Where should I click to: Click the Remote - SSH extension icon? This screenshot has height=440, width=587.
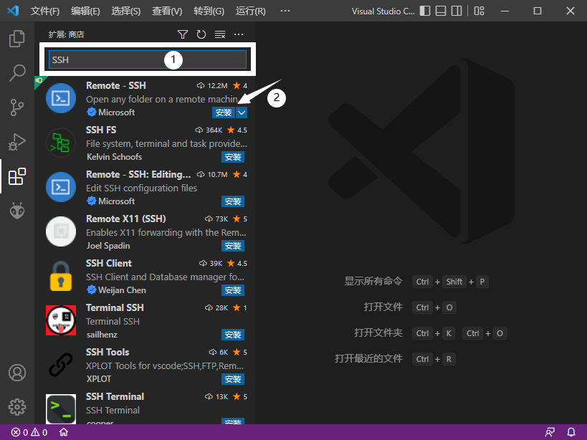tap(61, 98)
